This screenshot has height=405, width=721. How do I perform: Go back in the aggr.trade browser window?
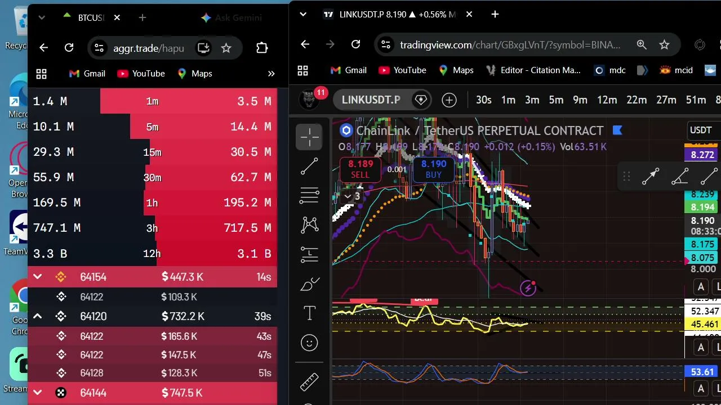pyautogui.click(x=43, y=48)
